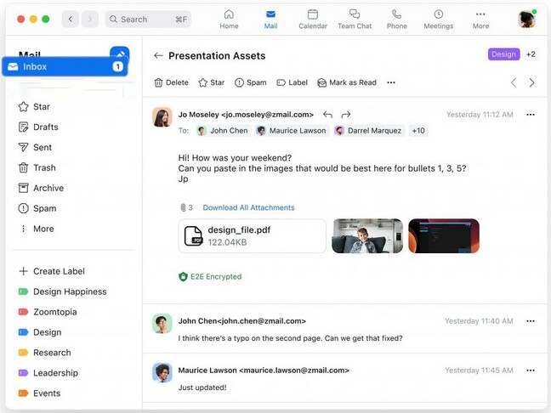Click Download All Attachments
This screenshot has height=413, width=551.
coord(248,208)
